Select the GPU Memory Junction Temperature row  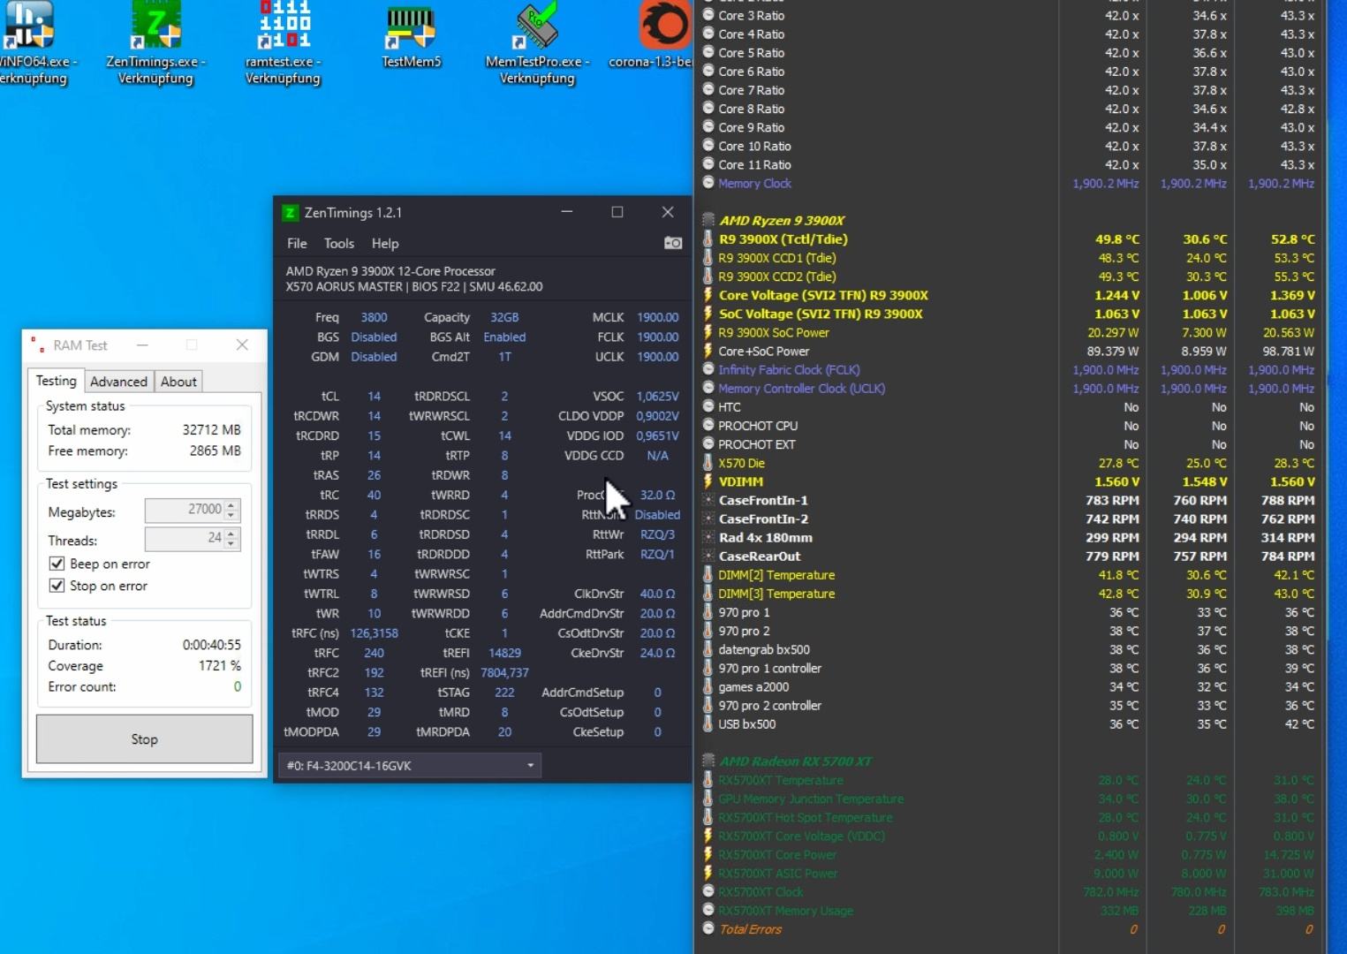tap(1008, 799)
